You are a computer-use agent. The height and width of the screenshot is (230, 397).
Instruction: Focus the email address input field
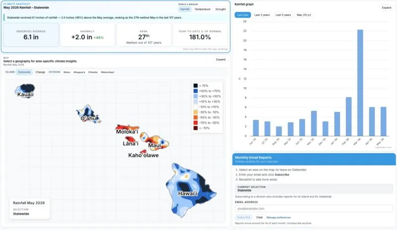pyautogui.click(x=314, y=209)
